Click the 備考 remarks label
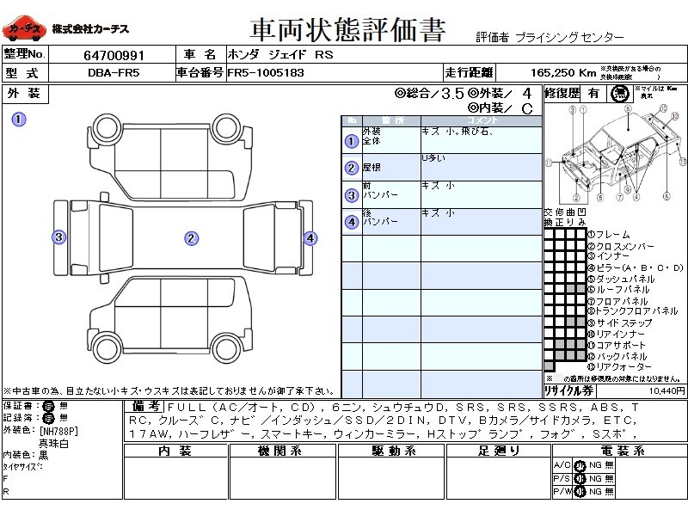 [x=145, y=406]
